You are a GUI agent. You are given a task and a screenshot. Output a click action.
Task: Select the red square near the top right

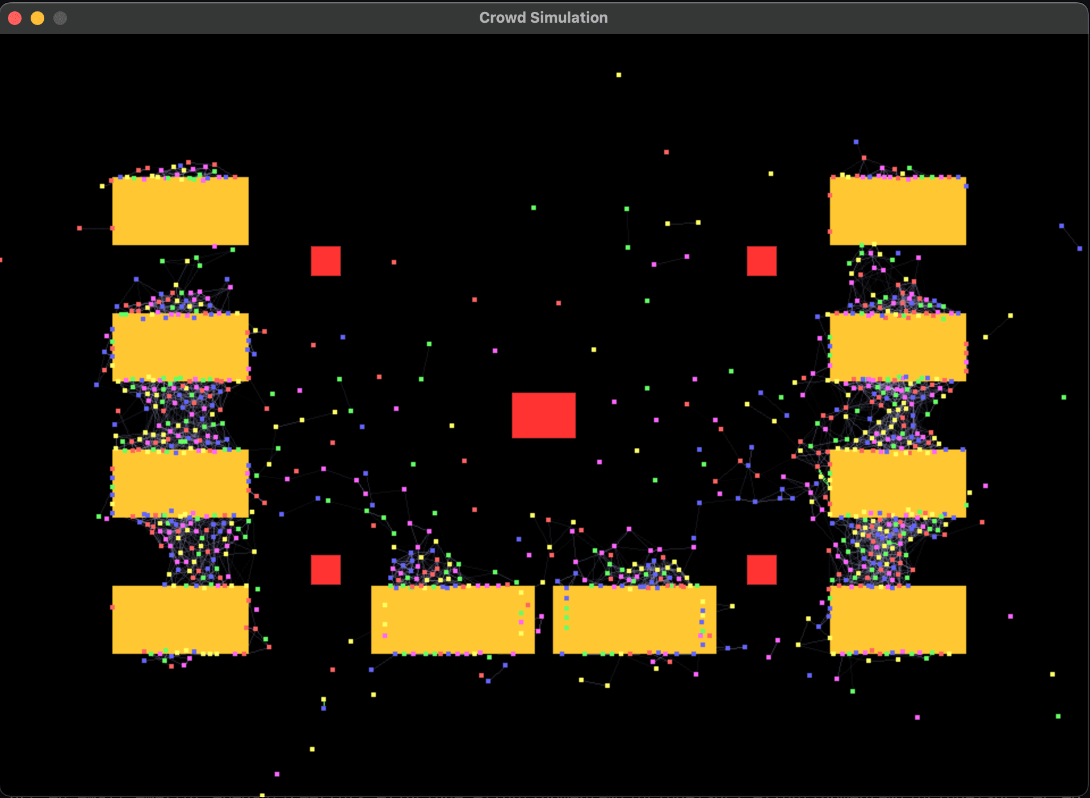click(761, 261)
